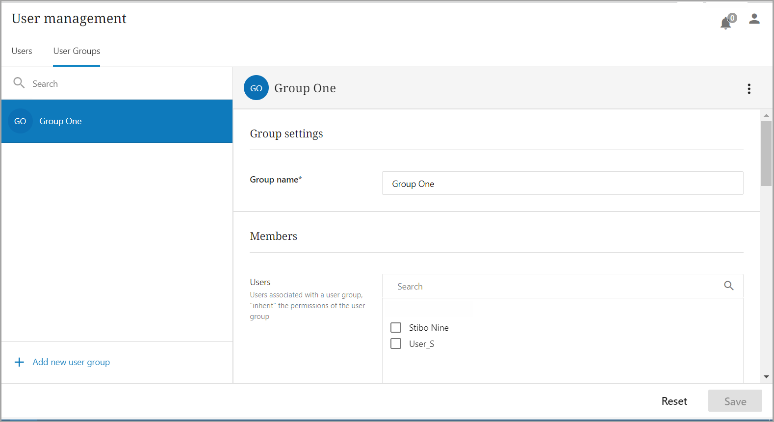Click the vertical scrollbar thumb
The height and width of the screenshot is (422, 774).
point(766,153)
